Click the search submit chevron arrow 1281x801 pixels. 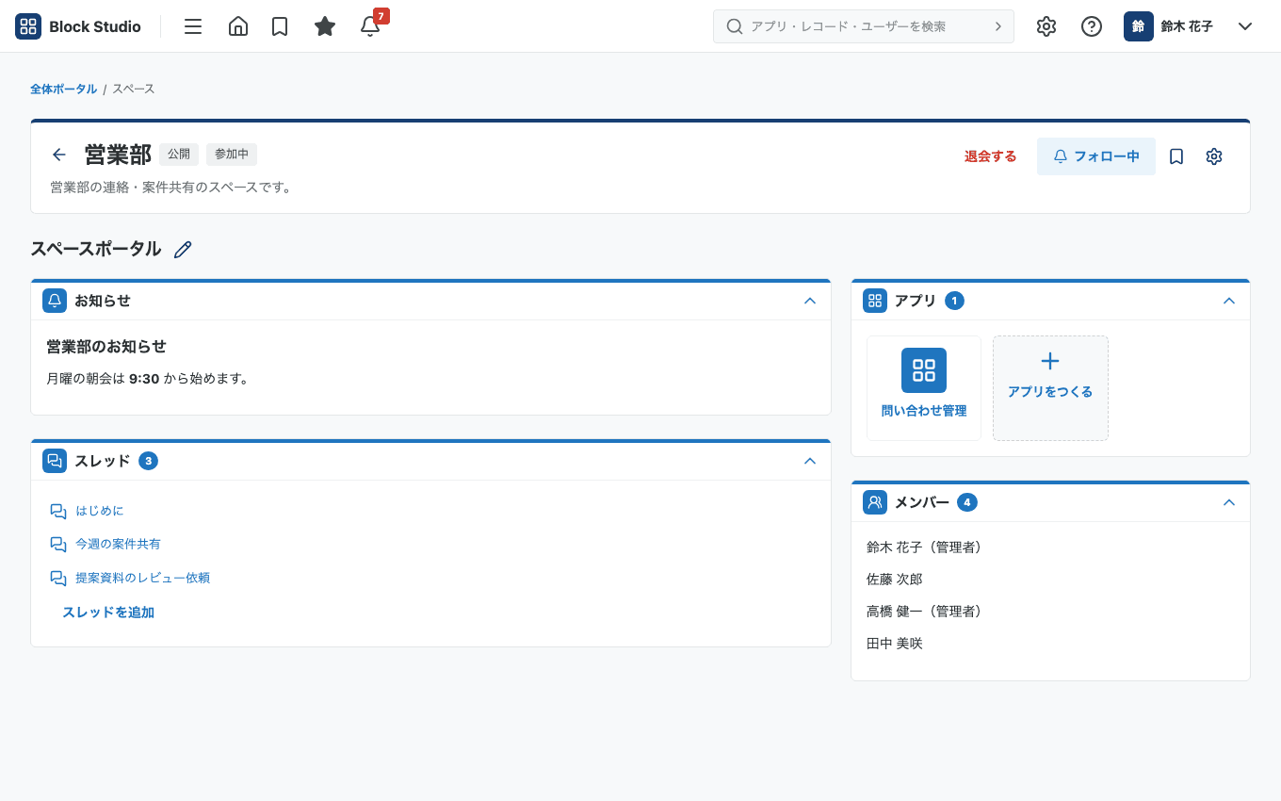click(x=998, y=26)
